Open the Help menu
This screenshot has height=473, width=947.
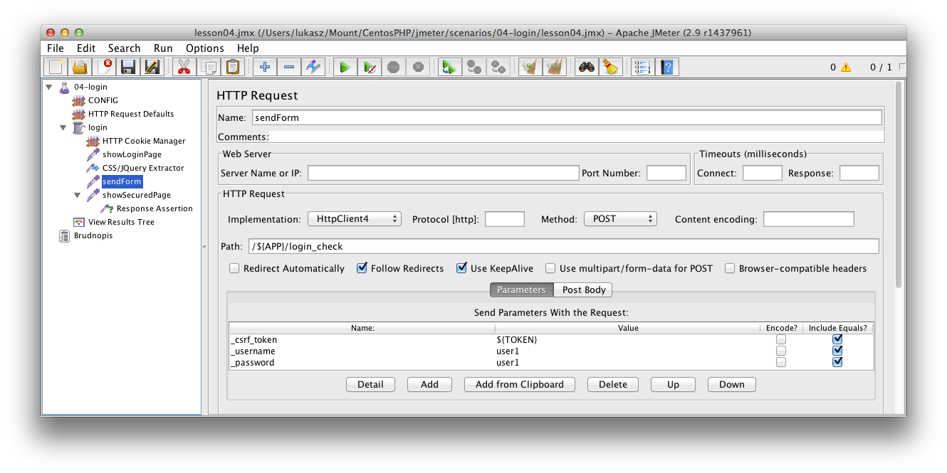pyautogui.click(x=248, y=48)
